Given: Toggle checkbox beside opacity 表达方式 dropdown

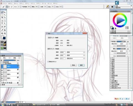Looking at the screenshot, I should [x=129, y=44].
